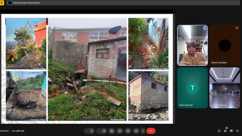Viewport: 242px width, 136px height.
Task: Select Tania Libertad's participant tile
Action: [192, 88]
